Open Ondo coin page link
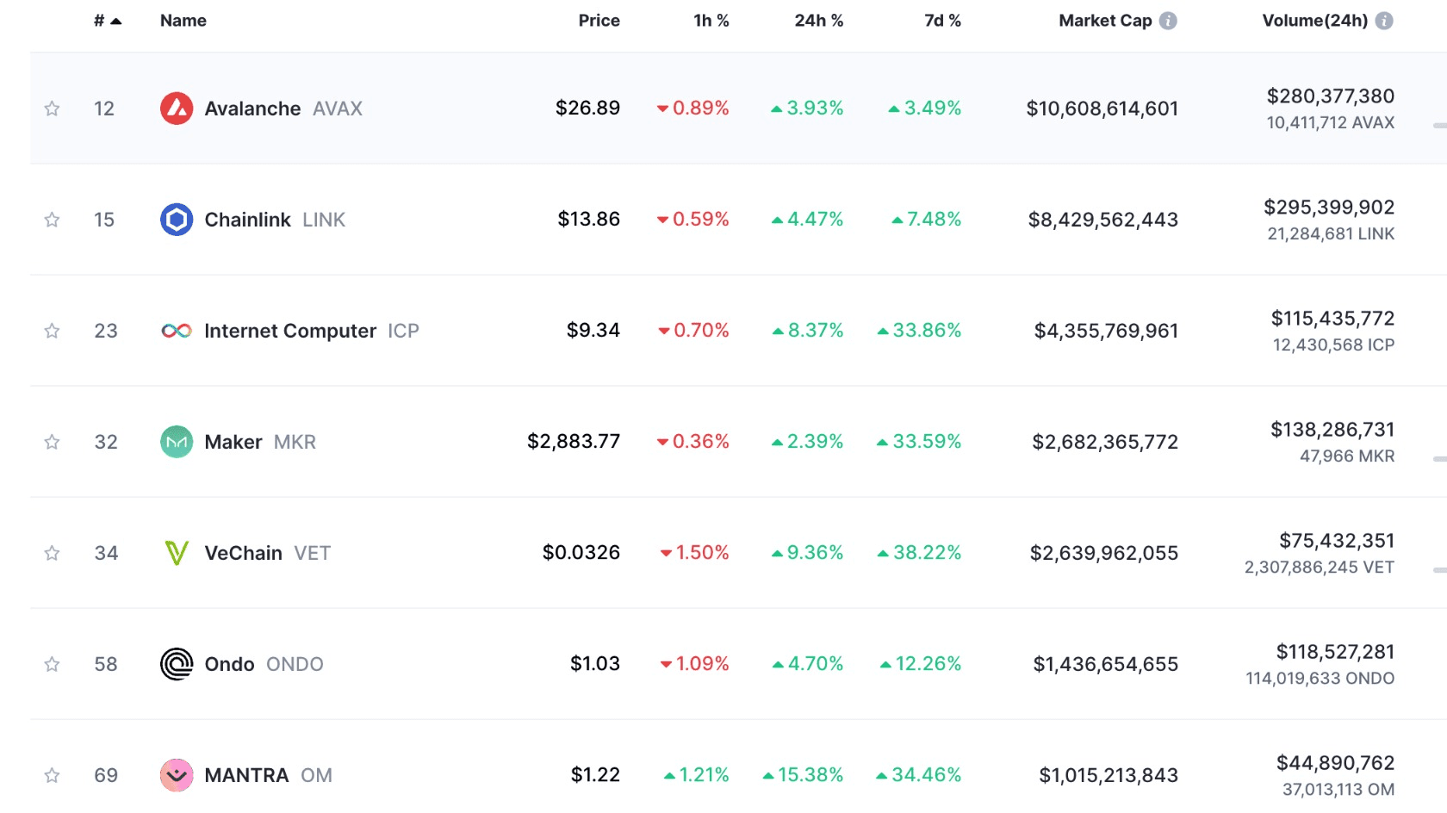Image resolution: width=1447 pixels, height=813 pixels. 264,664
